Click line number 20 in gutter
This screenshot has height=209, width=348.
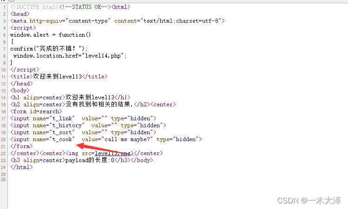click(3, 139)
